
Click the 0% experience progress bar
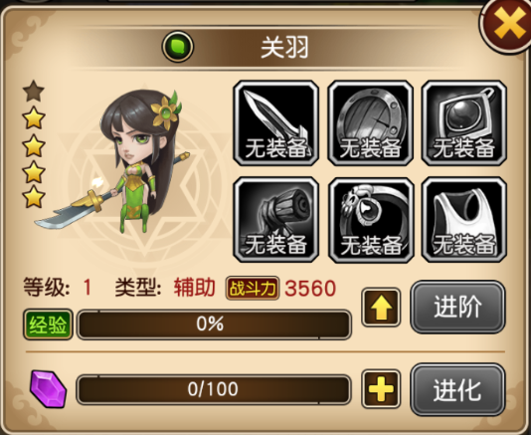214,325
